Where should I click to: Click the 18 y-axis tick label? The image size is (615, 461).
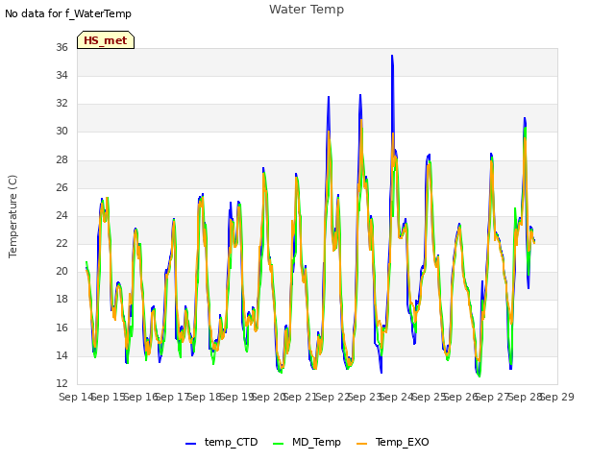[x=61, y=300]
